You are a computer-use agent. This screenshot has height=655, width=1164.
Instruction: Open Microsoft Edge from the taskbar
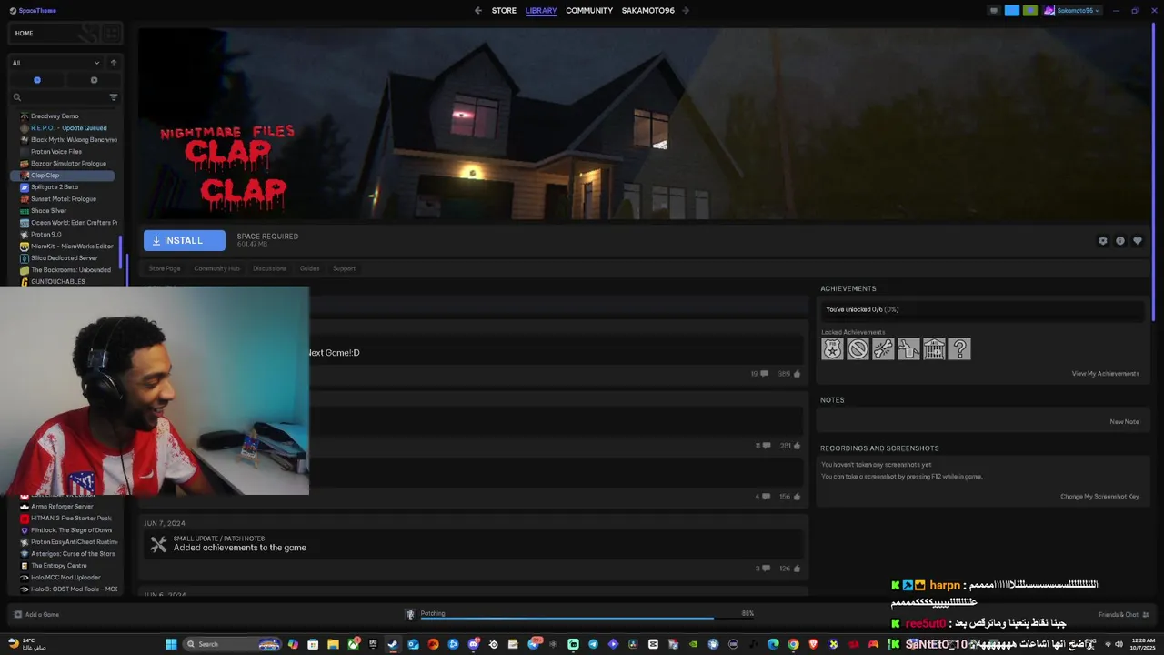[x=772, y=644]
